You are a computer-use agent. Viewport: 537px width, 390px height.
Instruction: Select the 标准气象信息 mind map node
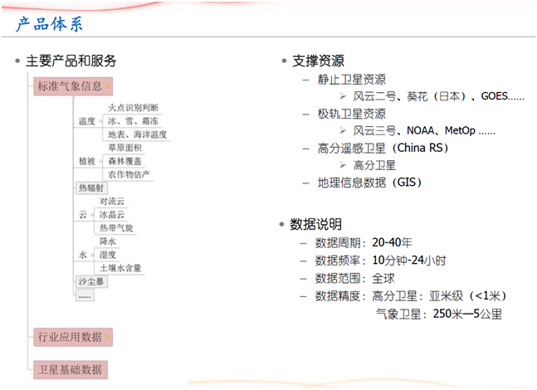click(70, 86)
